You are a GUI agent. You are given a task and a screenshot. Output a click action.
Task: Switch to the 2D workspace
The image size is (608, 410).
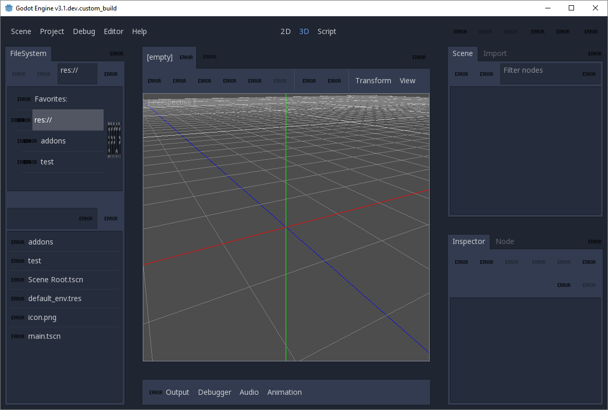pyautogui.click(x=285, y=31)
